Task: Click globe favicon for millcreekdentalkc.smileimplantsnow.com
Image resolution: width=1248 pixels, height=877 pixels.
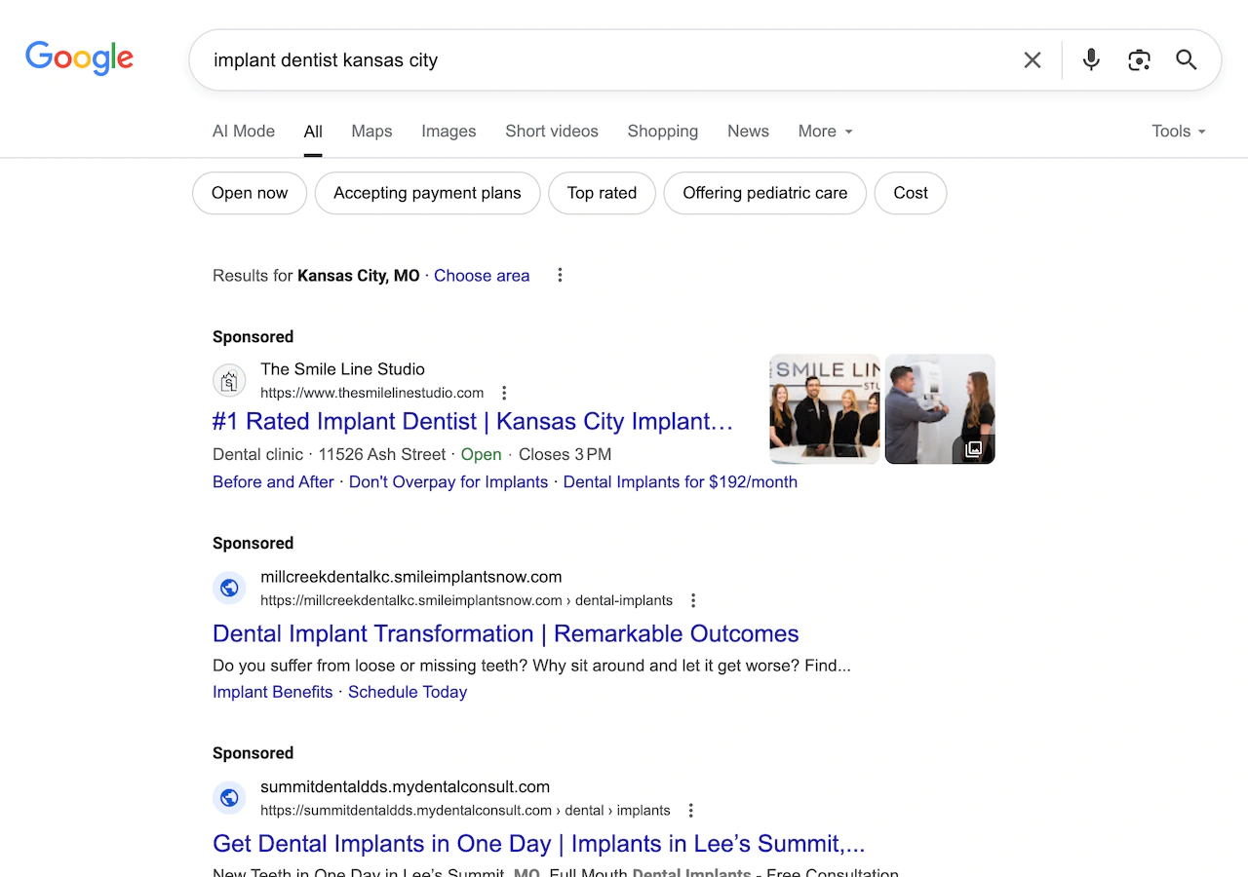Action: [229, 588]
